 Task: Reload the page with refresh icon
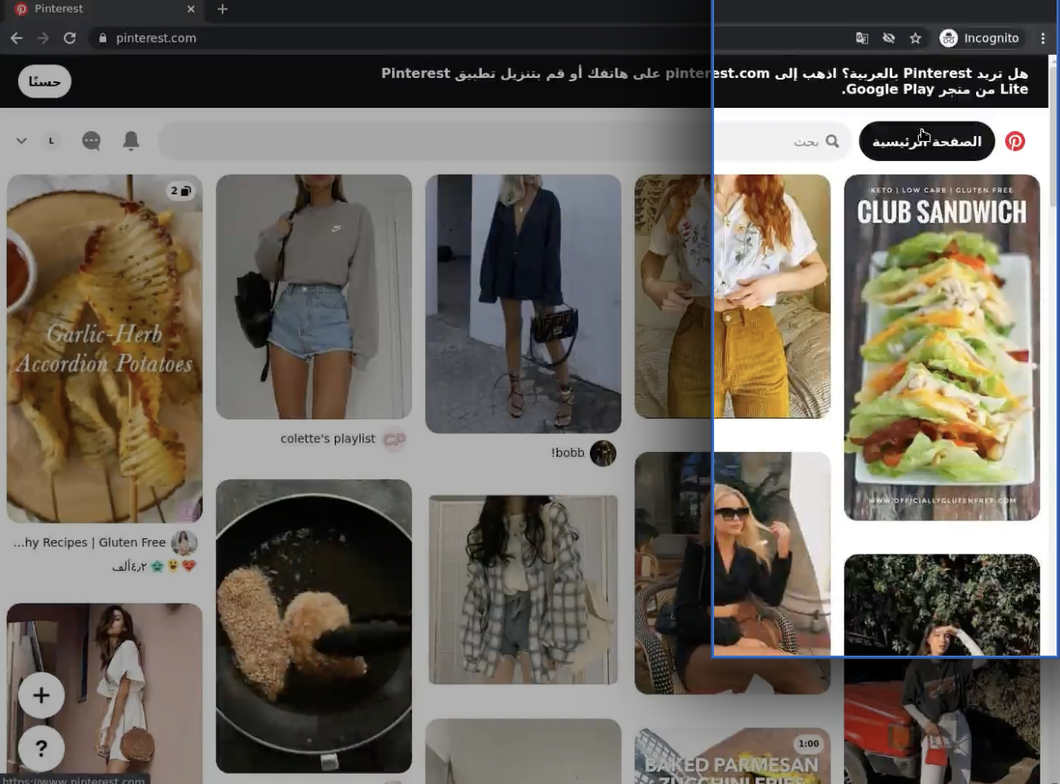[70, 38]
